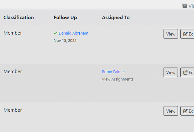Click pencil edit icon in Robin Palmer row
Image resolution: width=194 pixels, height=132 pixels.
pyautogui.click(x=185, y=72)
